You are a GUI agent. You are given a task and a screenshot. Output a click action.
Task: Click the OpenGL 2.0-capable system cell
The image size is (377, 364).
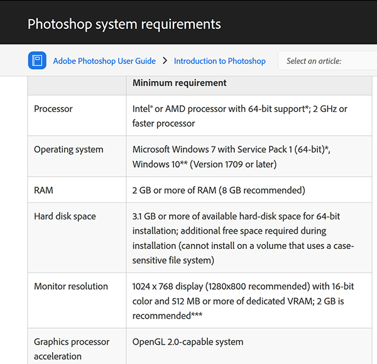coord(249,346)
